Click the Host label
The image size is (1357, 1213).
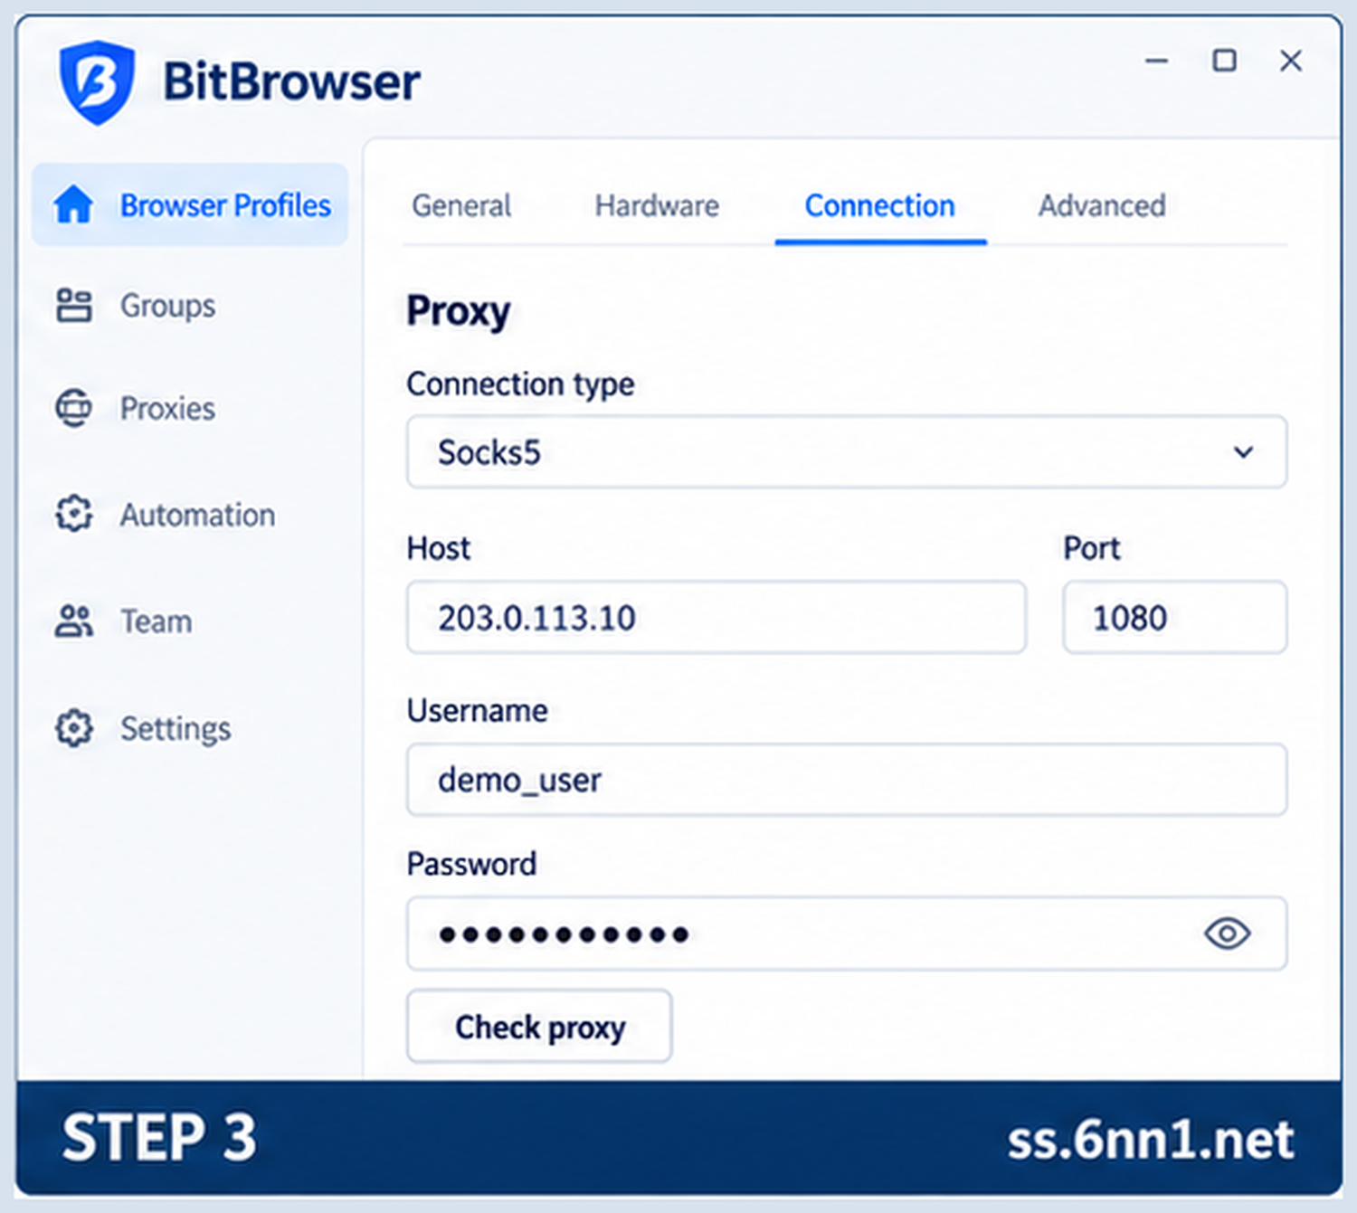tap(439, 548)
